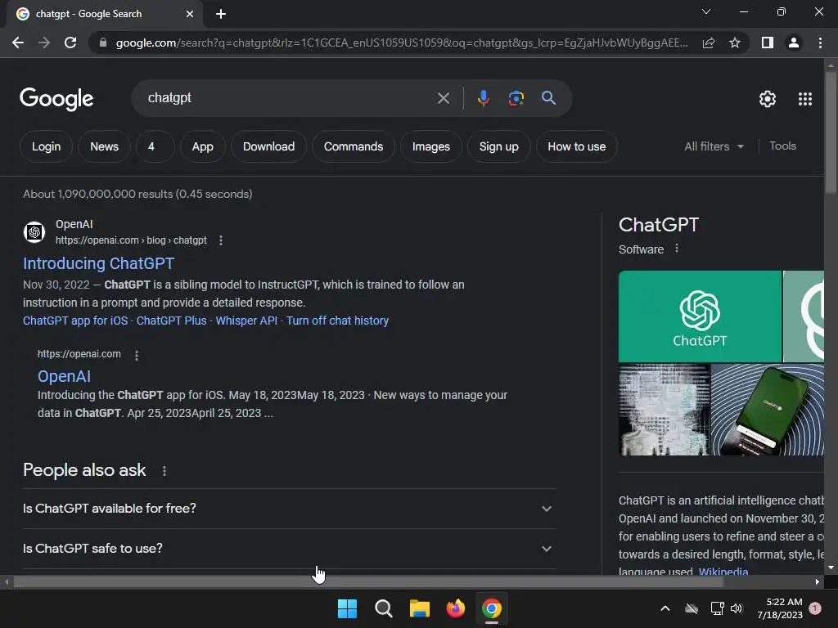838x628 pixels.
Task: Open the ChatGPT app for iOS sitelink
Action: point(75,321)
